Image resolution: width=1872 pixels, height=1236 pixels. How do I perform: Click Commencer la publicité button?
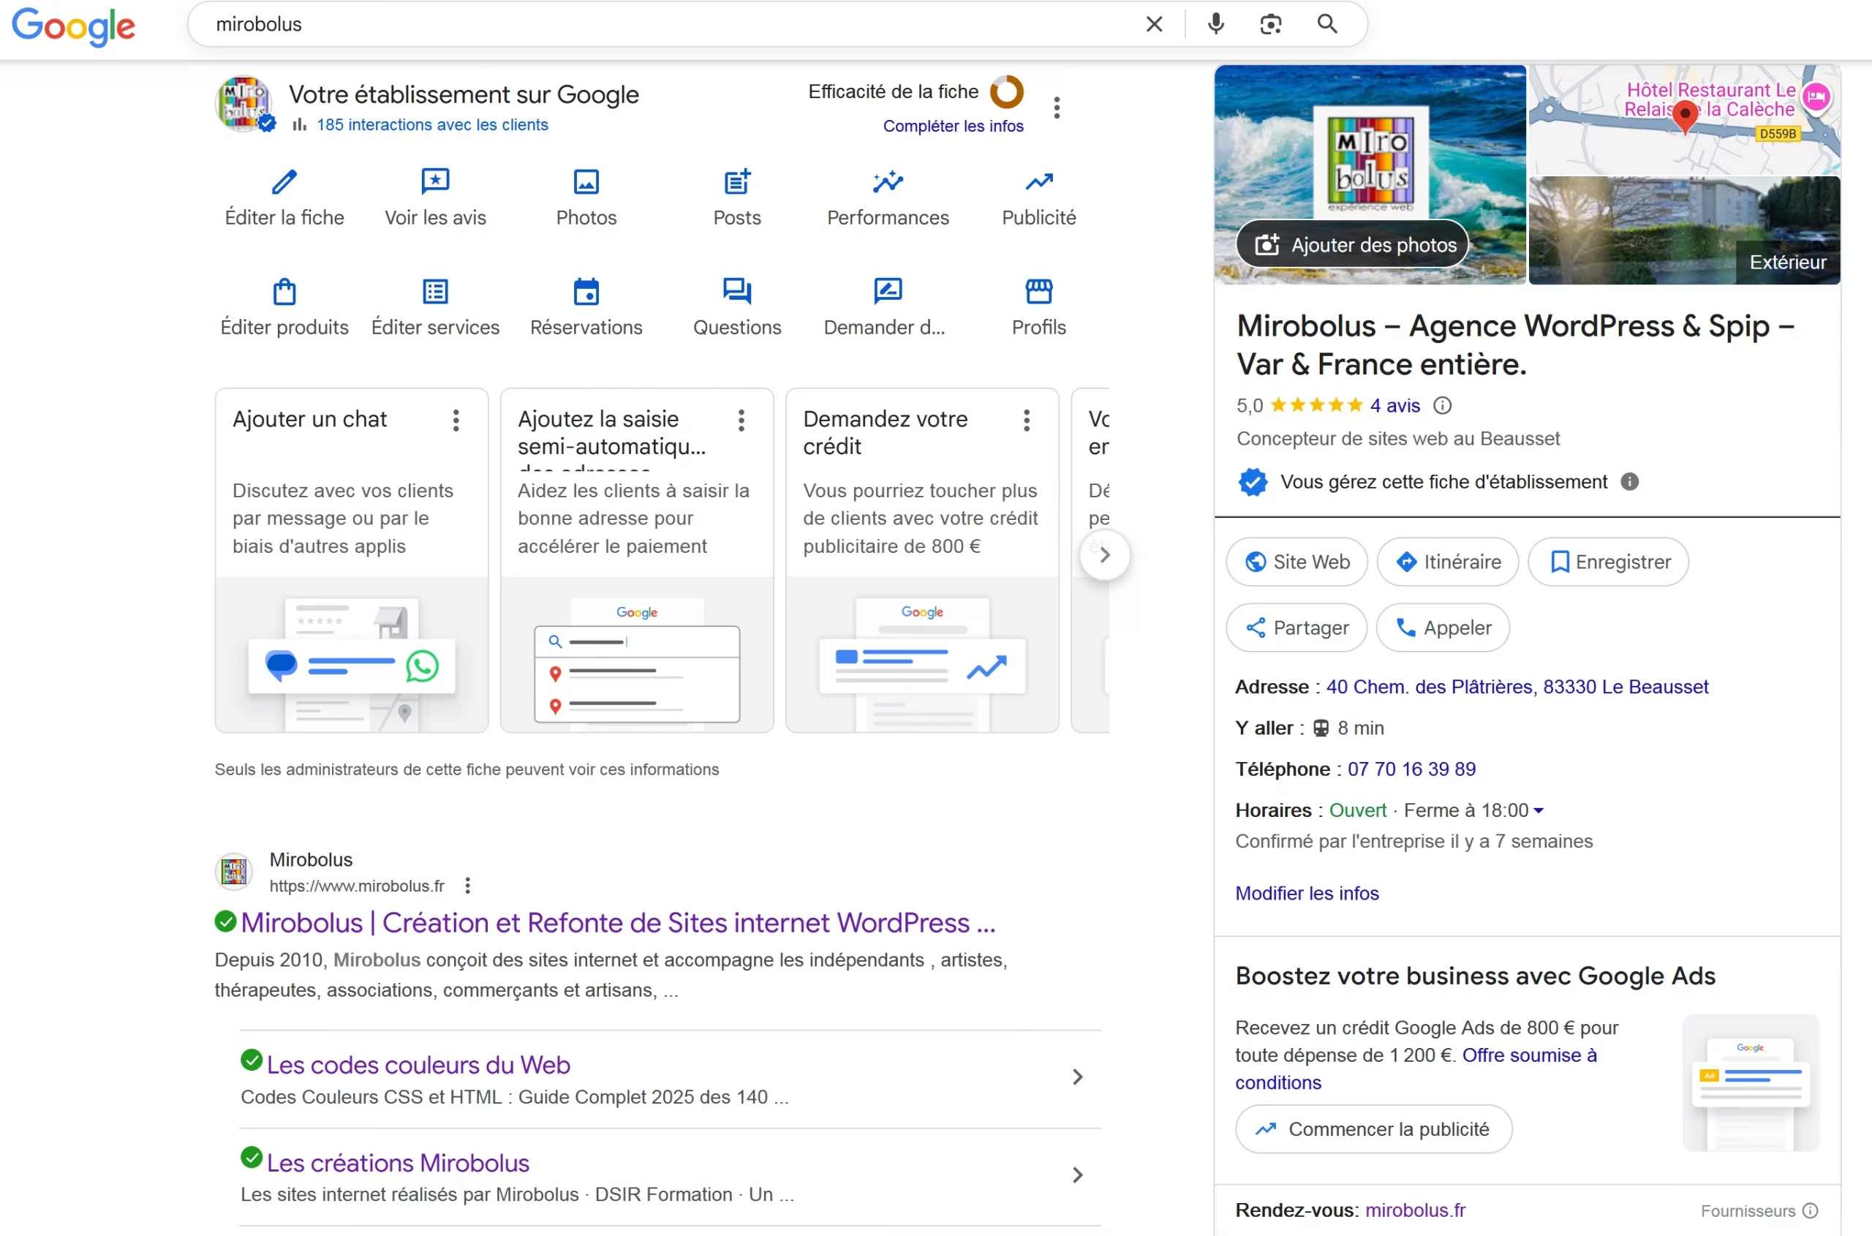click(1373, 1128)
